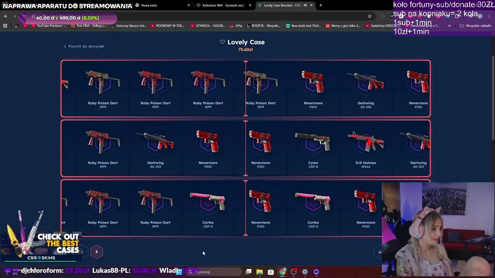This screenshot has width=495, height=278.
Task: Click the 75.60zł case price
Action: 246,49
